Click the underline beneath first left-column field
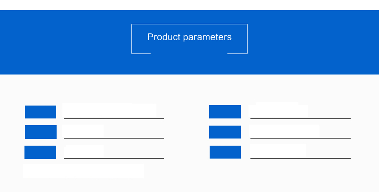The image size is (379, 192). coord(114,118)
